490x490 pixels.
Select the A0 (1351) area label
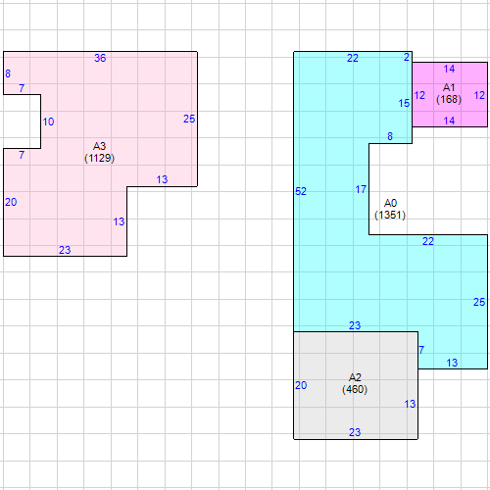coord(390,209)
